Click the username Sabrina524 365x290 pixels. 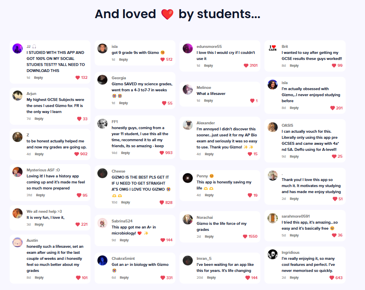pyautogui.click(x=122, y=221)
